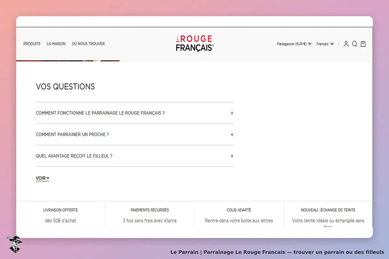389x259 pixels.
Task: Expand the plus beside "Comment parrainer un proche"
Action: pyautogui.click(x=232, y=135)
